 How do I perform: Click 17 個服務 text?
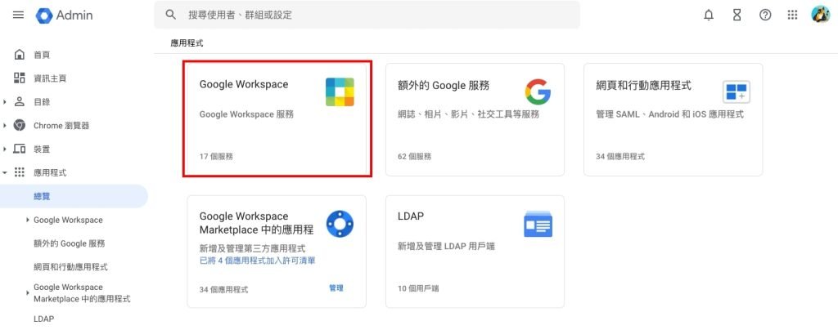[216, 157]
